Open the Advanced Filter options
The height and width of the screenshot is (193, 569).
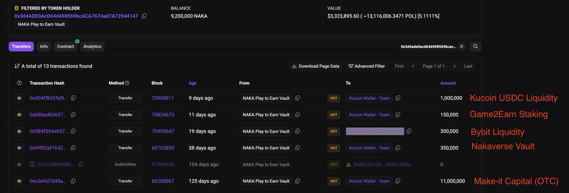pyautogui.click(x=366, y=66)
